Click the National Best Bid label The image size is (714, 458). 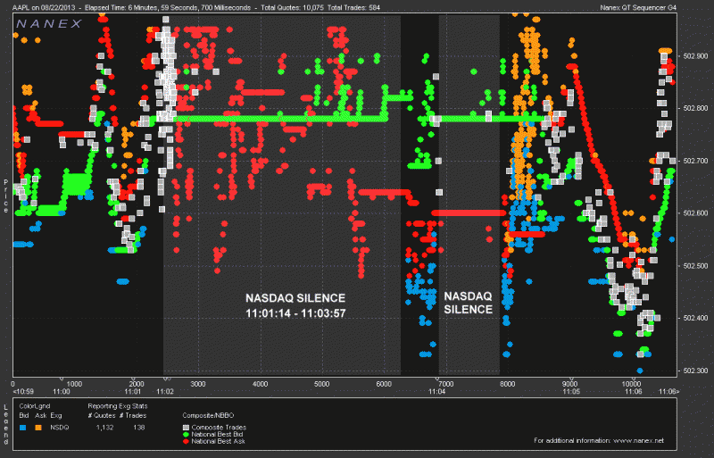click(217, 435)
